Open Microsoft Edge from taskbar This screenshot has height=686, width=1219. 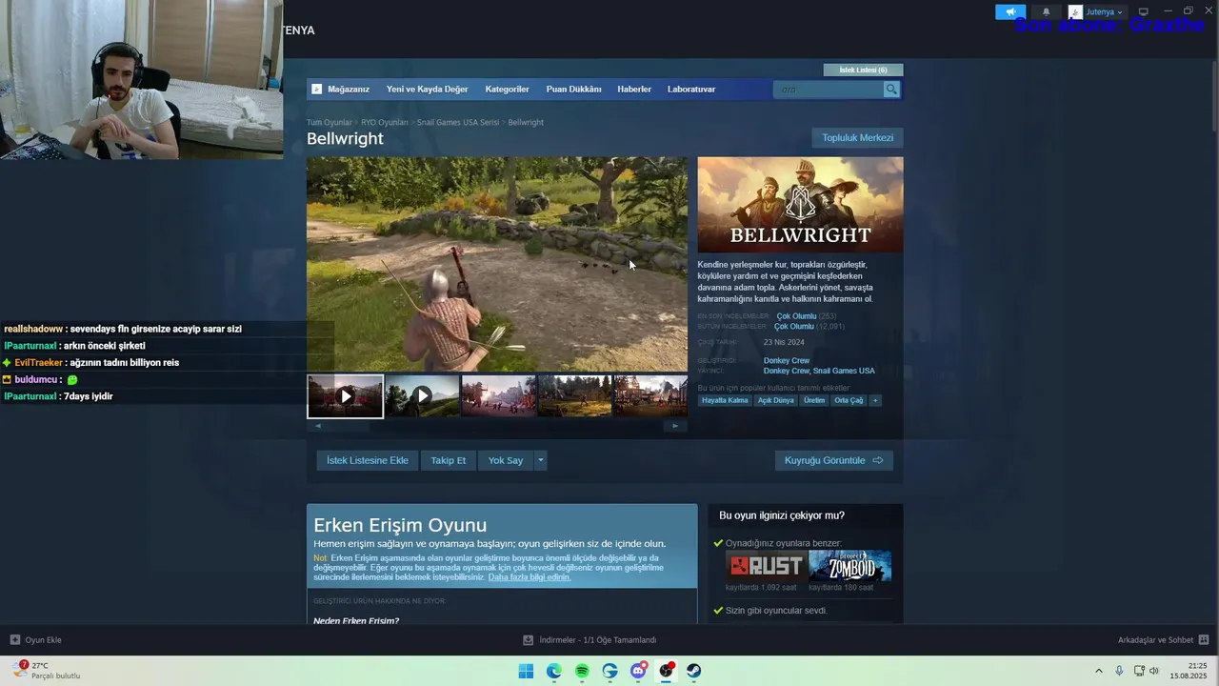554,671
